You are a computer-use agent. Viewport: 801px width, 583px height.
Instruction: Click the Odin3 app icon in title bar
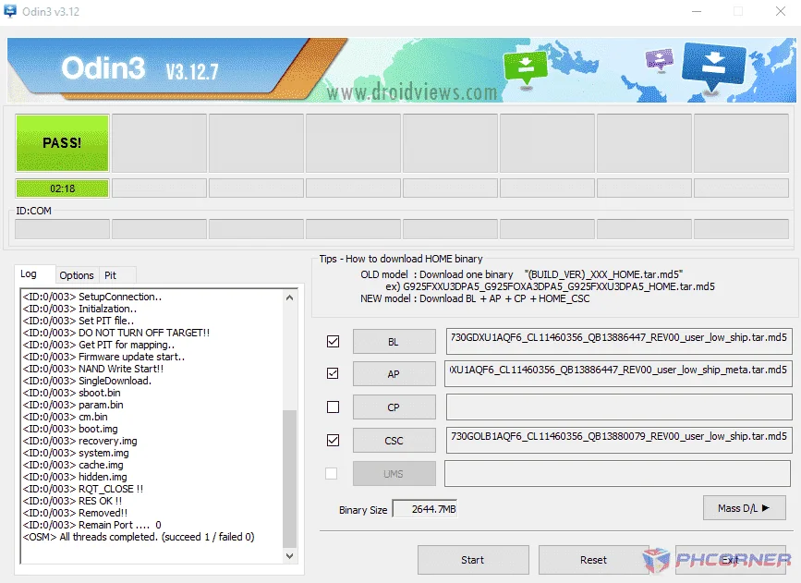pyautogui.click(x=10, y=11)
